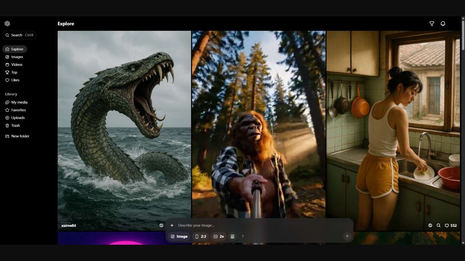Click the question mark help icon
Screen dimensions: 465x261
(x=243, y=236)
